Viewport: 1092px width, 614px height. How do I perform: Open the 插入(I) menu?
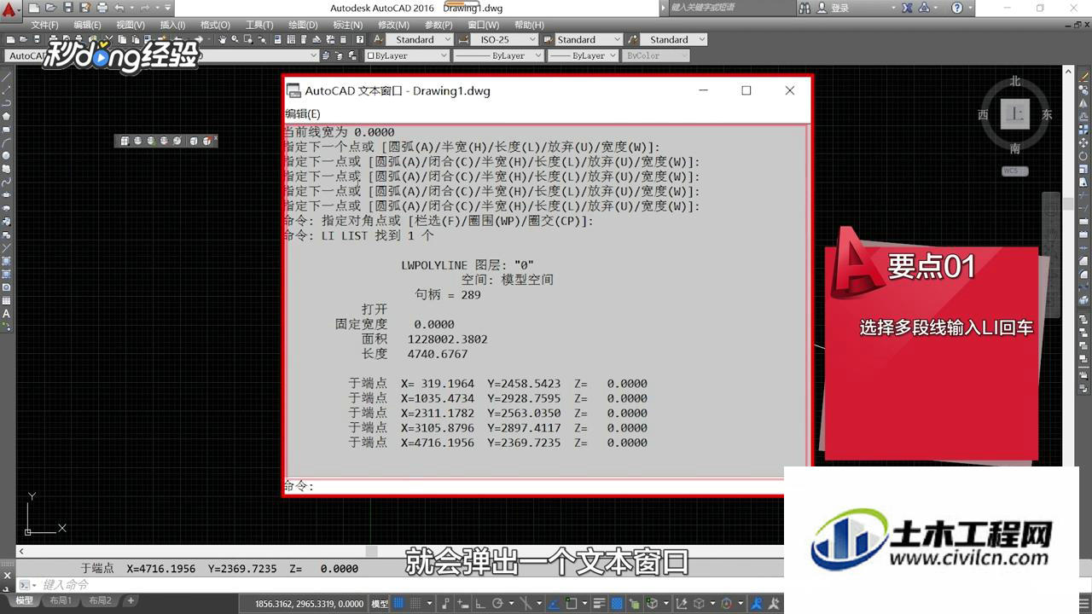pos(172,25)
